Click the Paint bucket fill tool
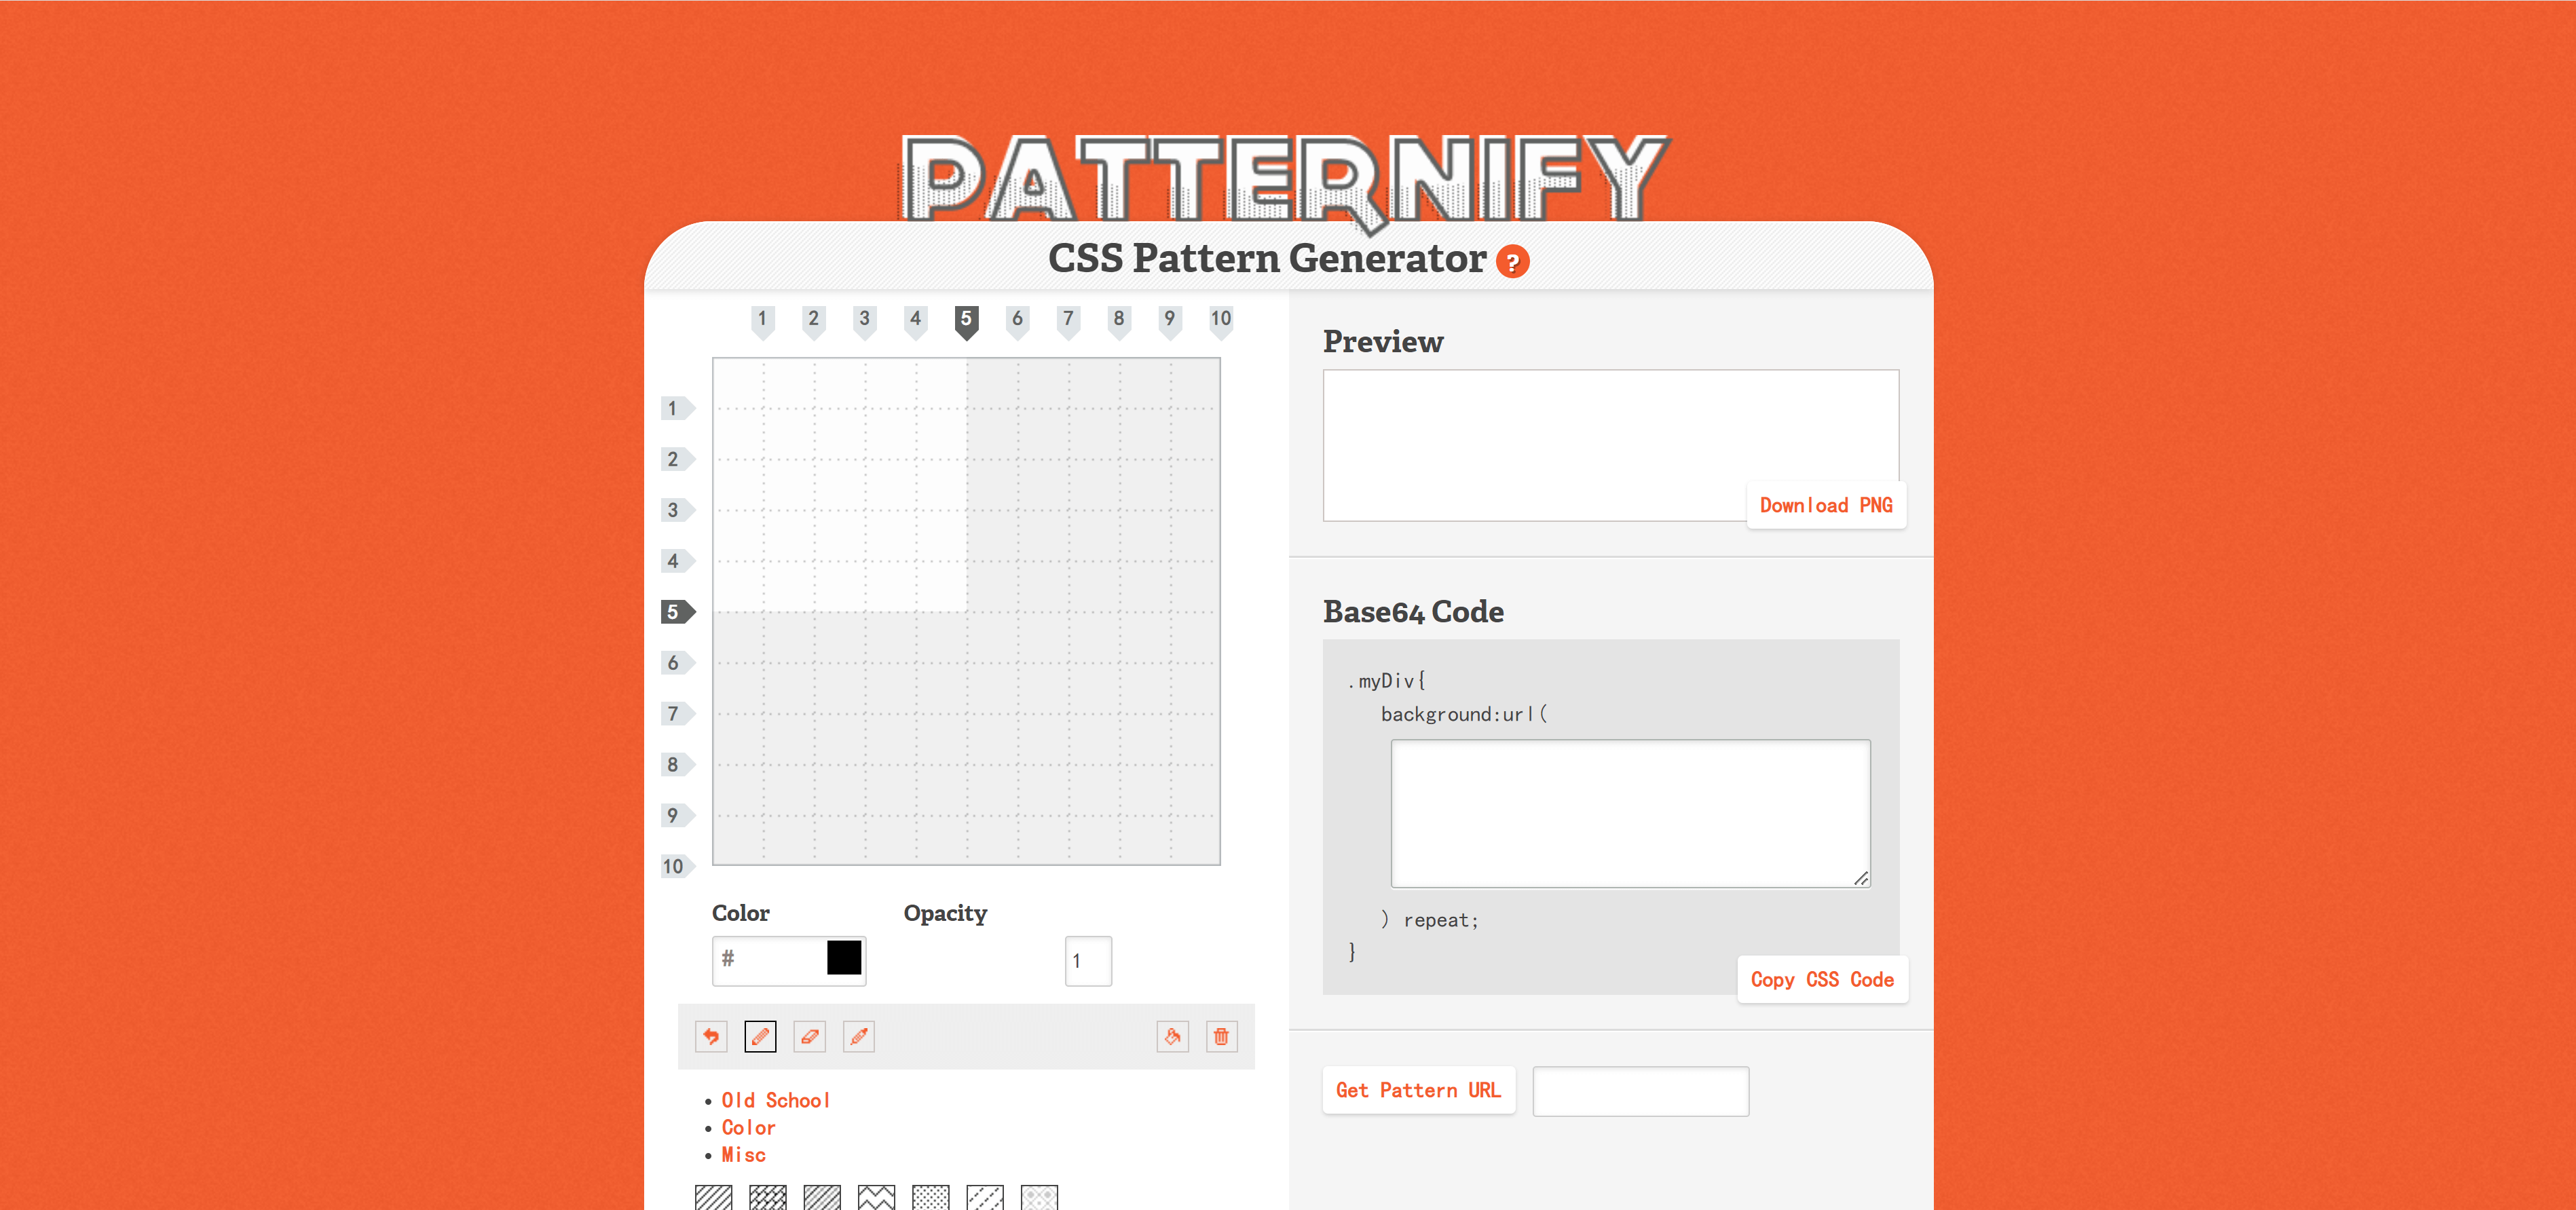 coord(1172,1036)
